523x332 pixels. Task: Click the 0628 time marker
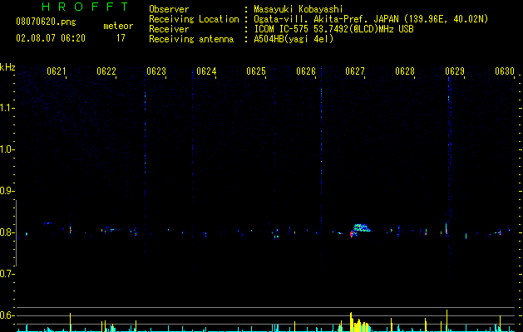point(405,71)
